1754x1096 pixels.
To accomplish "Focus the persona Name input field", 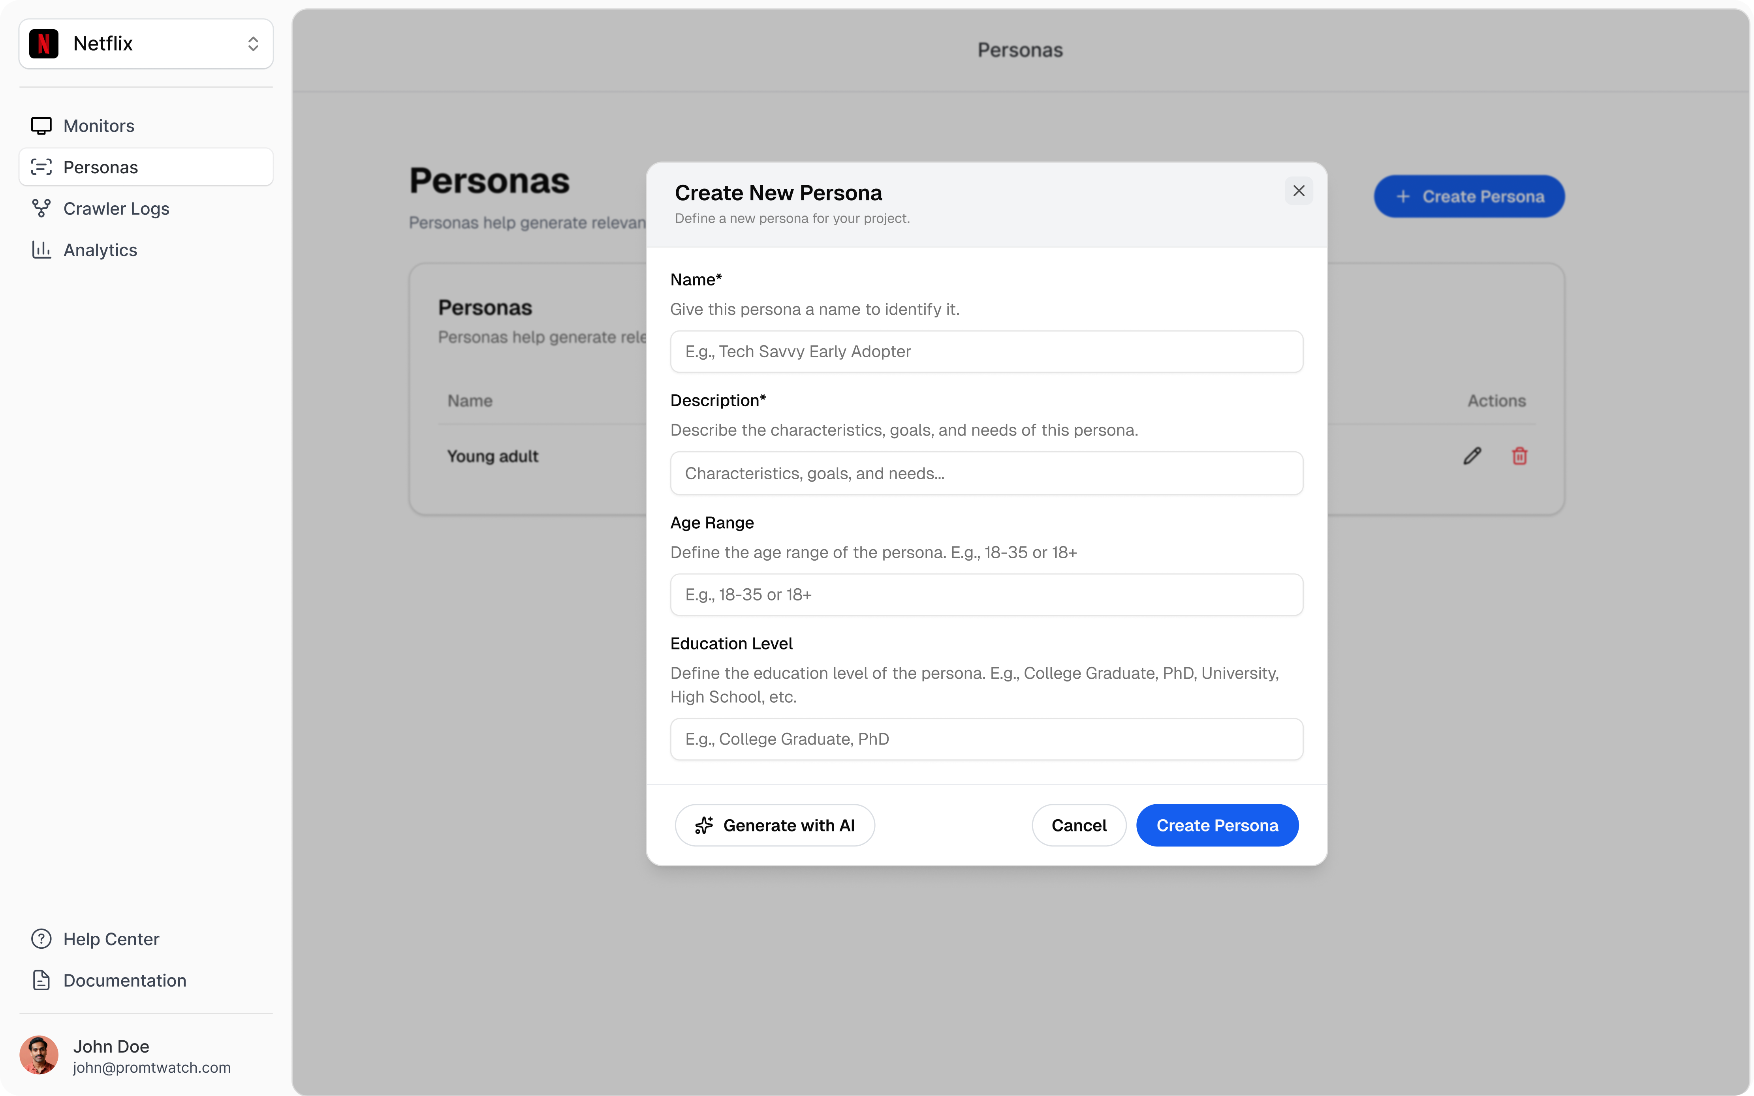I will click(986, 351).
